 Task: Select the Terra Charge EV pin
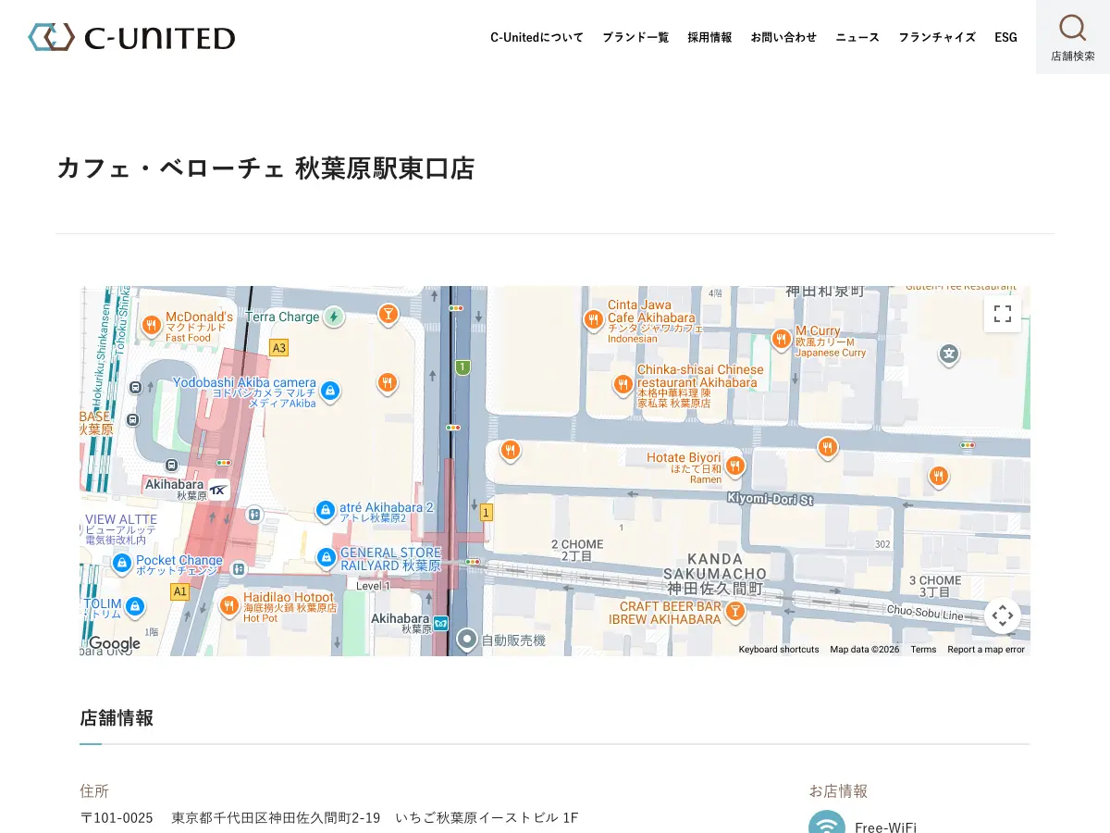[334, 317]
